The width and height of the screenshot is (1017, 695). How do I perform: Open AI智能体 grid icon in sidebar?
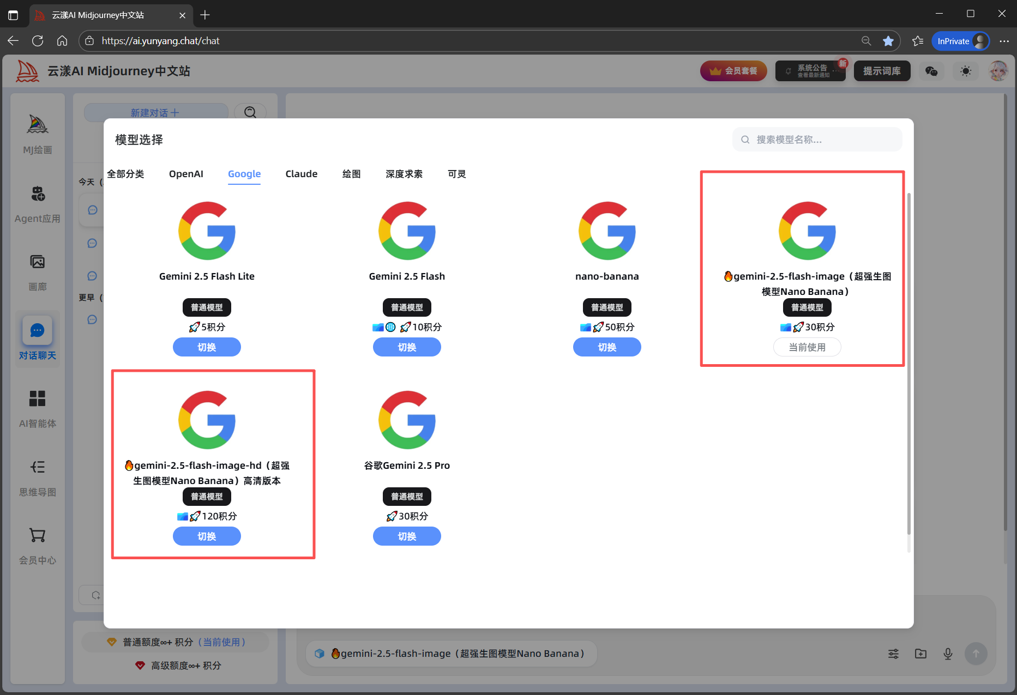pyautogui.click(x=38, y=398)
